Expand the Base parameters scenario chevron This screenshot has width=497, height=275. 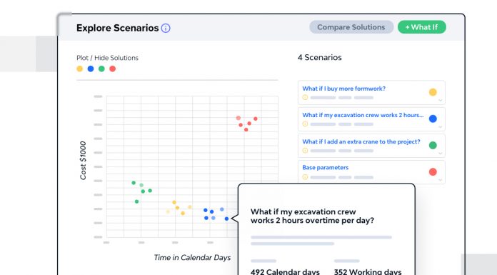(x=441, y=180)
